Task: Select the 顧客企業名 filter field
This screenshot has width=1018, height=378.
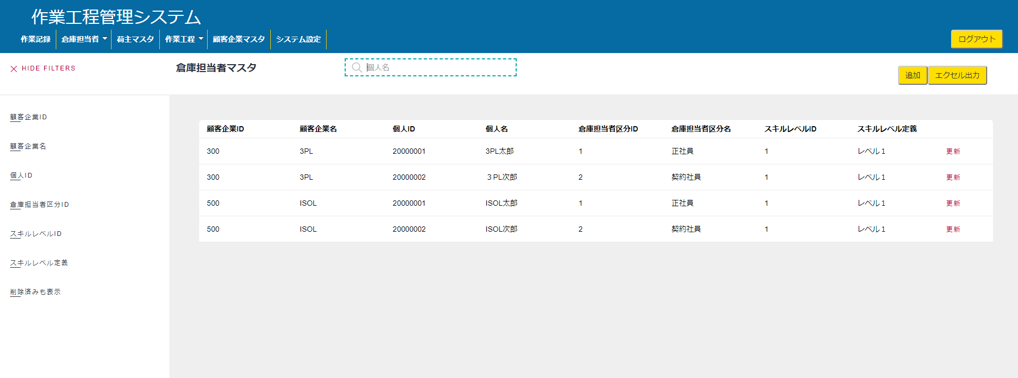Action: [28, 146]
